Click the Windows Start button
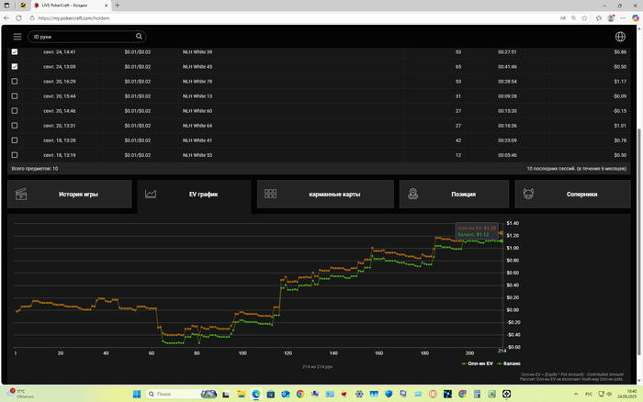 pos(137,394)
